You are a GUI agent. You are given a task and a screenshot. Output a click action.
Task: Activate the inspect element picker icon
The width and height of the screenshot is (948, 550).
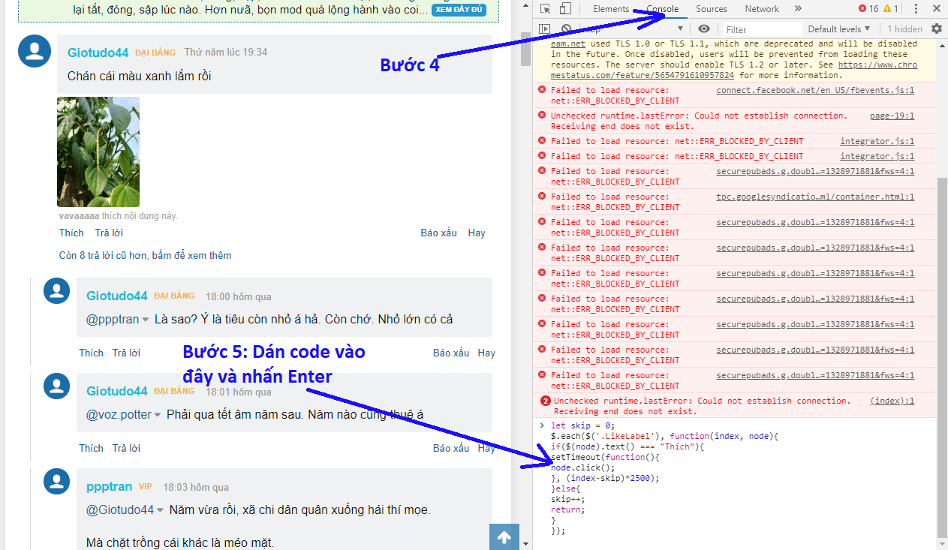pos(545,9)
